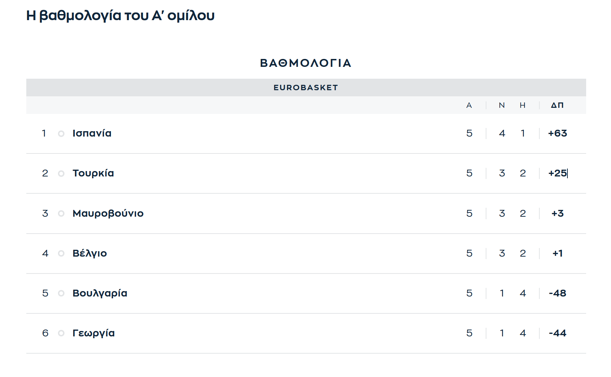Image resolution: width=611 pixels, height=377 pixels.
Task: Click the Α games column header
Action: (x=469, y=105)
